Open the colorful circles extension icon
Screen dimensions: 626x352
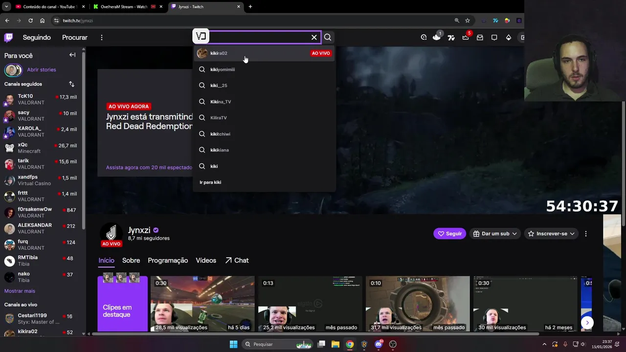(x=507, y=21)
